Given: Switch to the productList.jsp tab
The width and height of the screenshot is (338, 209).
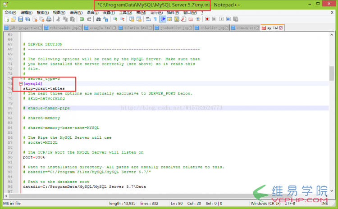Looking at the screenshot, I should pyautogui.click(x=174, y=28).
